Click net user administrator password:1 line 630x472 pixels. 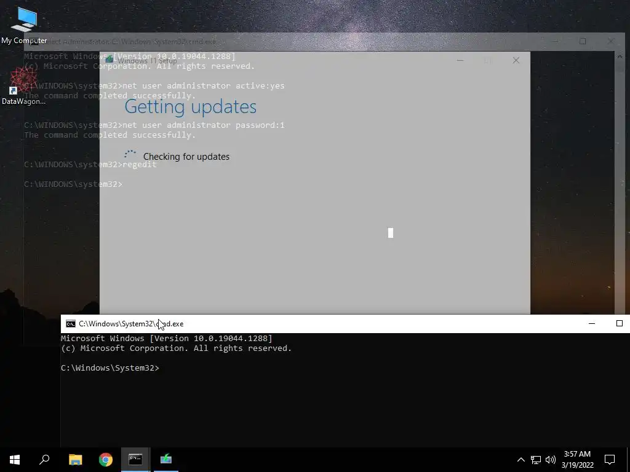click(x=203, y=125)
